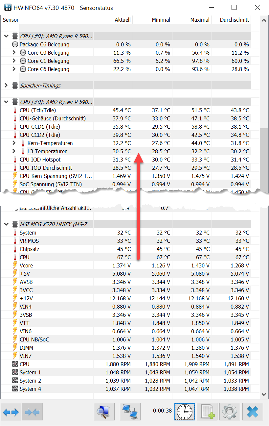Click the thermometer icon next to VR MOS

pyautogui.click(x=15, y=241)
